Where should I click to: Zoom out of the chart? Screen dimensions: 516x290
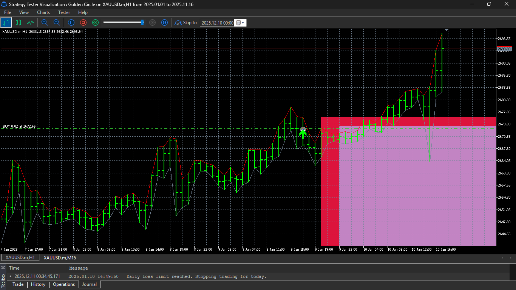pyautogui.click(x=57, y=23)
